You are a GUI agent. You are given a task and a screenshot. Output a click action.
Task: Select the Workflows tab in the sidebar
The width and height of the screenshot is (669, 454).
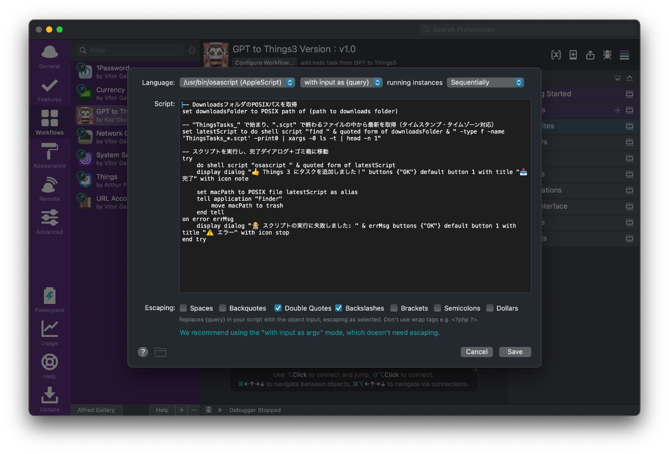click(x=50, y=123)
